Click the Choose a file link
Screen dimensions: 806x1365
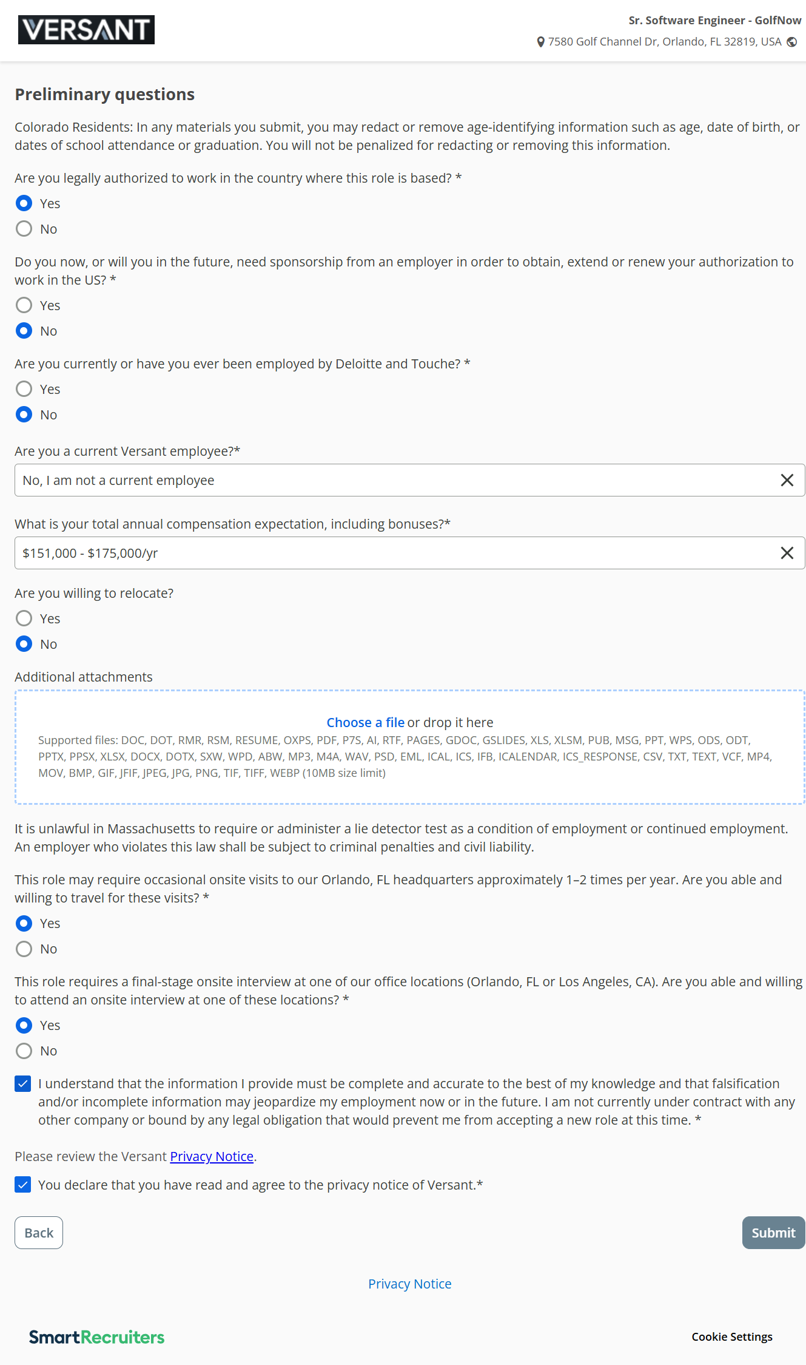(365, 722)
